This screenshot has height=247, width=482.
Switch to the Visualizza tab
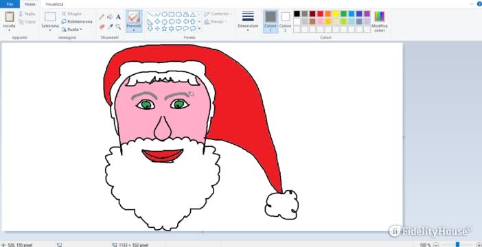tap(54, 4)
